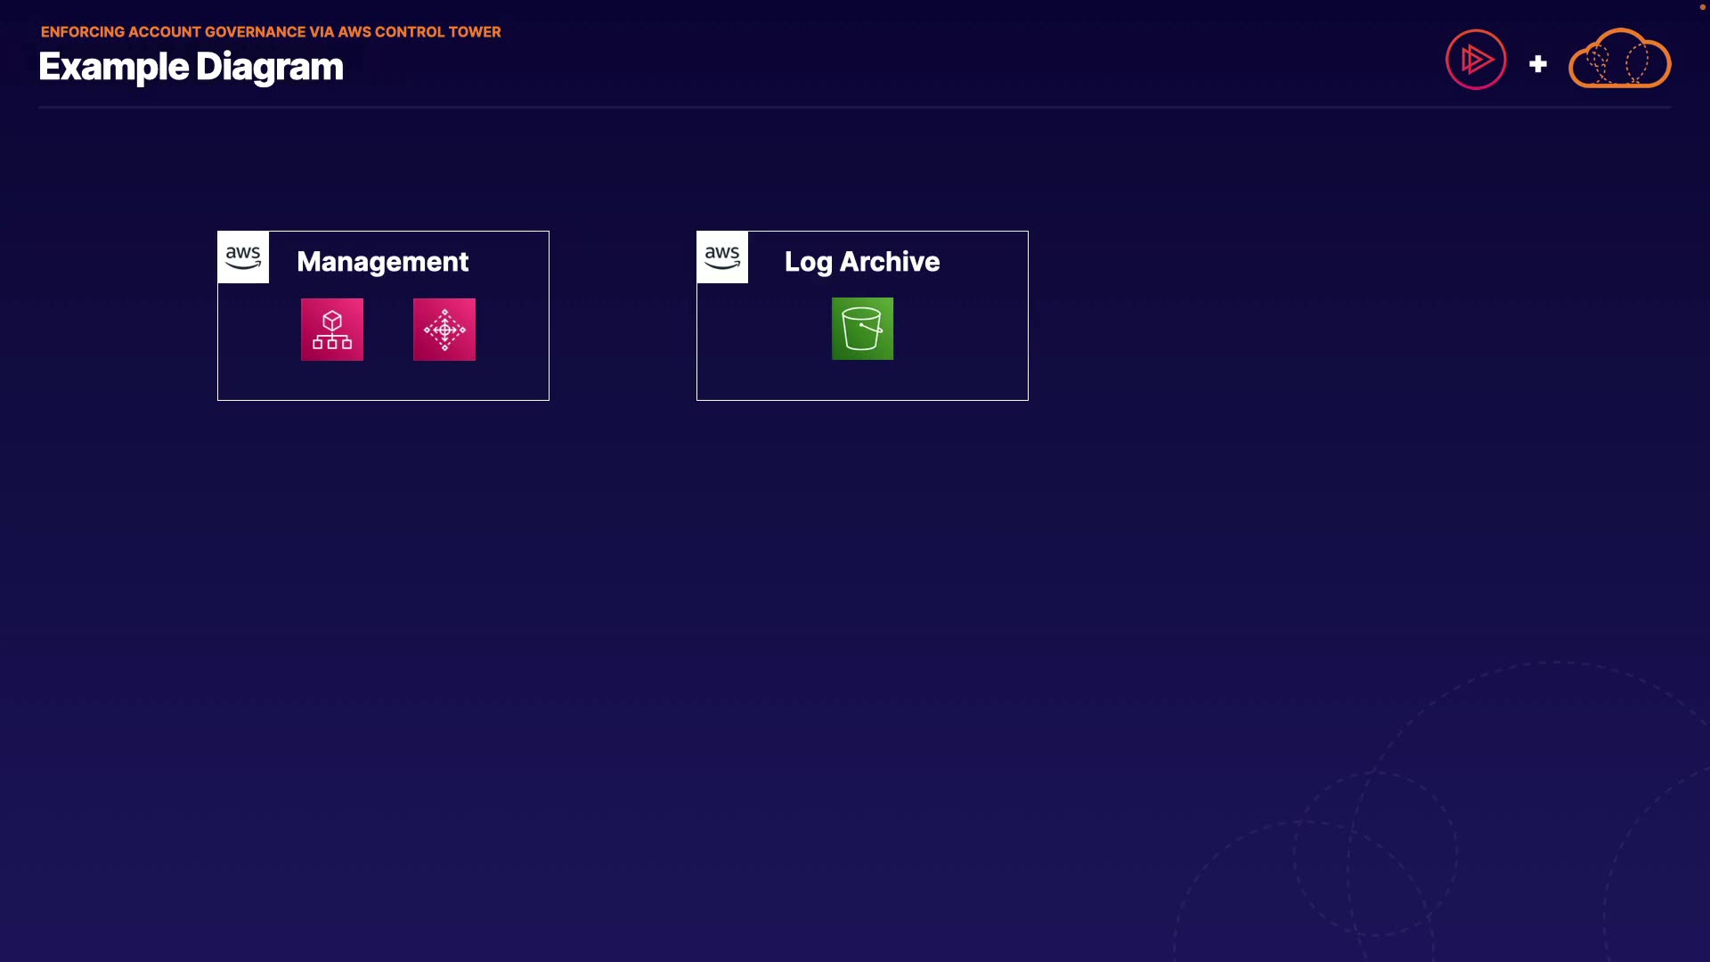Click the small orange dot in top-right corner
The width and height of the screenshot is (1710, 962).
[x=1702, y=7]
